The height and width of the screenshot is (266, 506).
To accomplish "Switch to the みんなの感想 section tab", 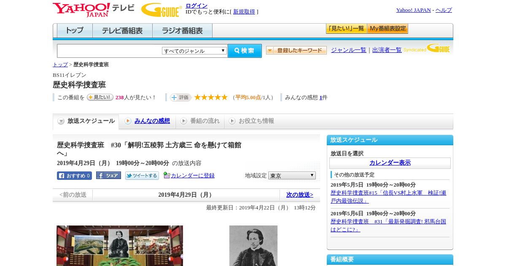I will (147, 121).
